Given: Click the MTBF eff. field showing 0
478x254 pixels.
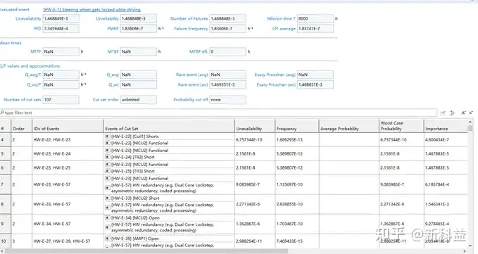Looking at the screenshot, I should (x=227, y=52).
